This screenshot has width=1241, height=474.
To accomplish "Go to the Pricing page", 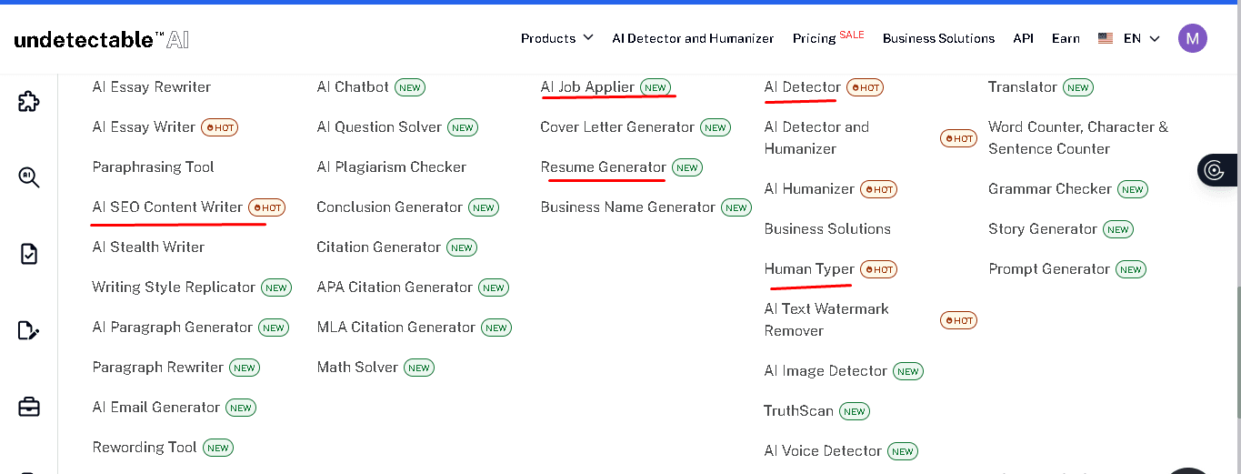I will (x=814, y=38).
